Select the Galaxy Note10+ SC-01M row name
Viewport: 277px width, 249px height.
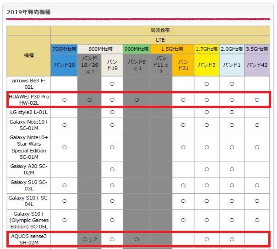coord(29,125)
